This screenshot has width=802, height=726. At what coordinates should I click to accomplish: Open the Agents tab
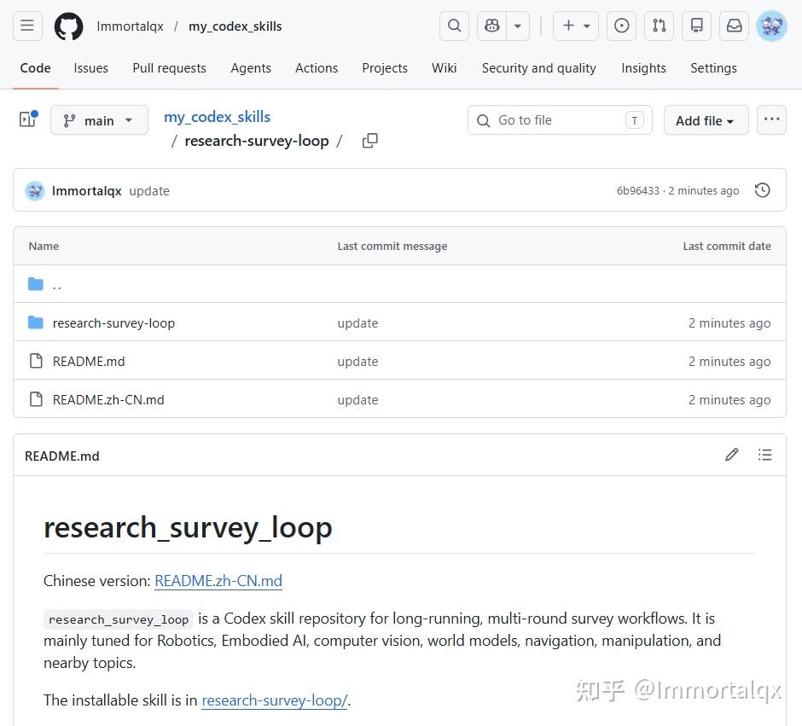(x=251, y=68)
